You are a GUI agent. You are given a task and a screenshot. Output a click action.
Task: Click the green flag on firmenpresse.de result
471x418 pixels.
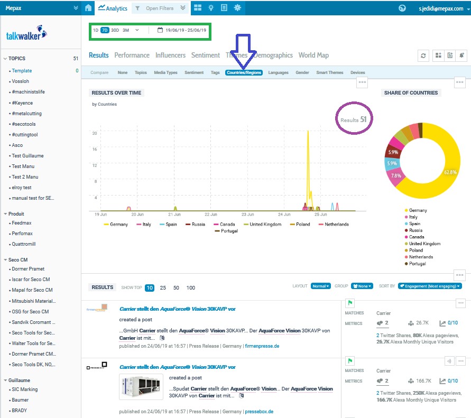pyautogui.click(x=350, y=303)
